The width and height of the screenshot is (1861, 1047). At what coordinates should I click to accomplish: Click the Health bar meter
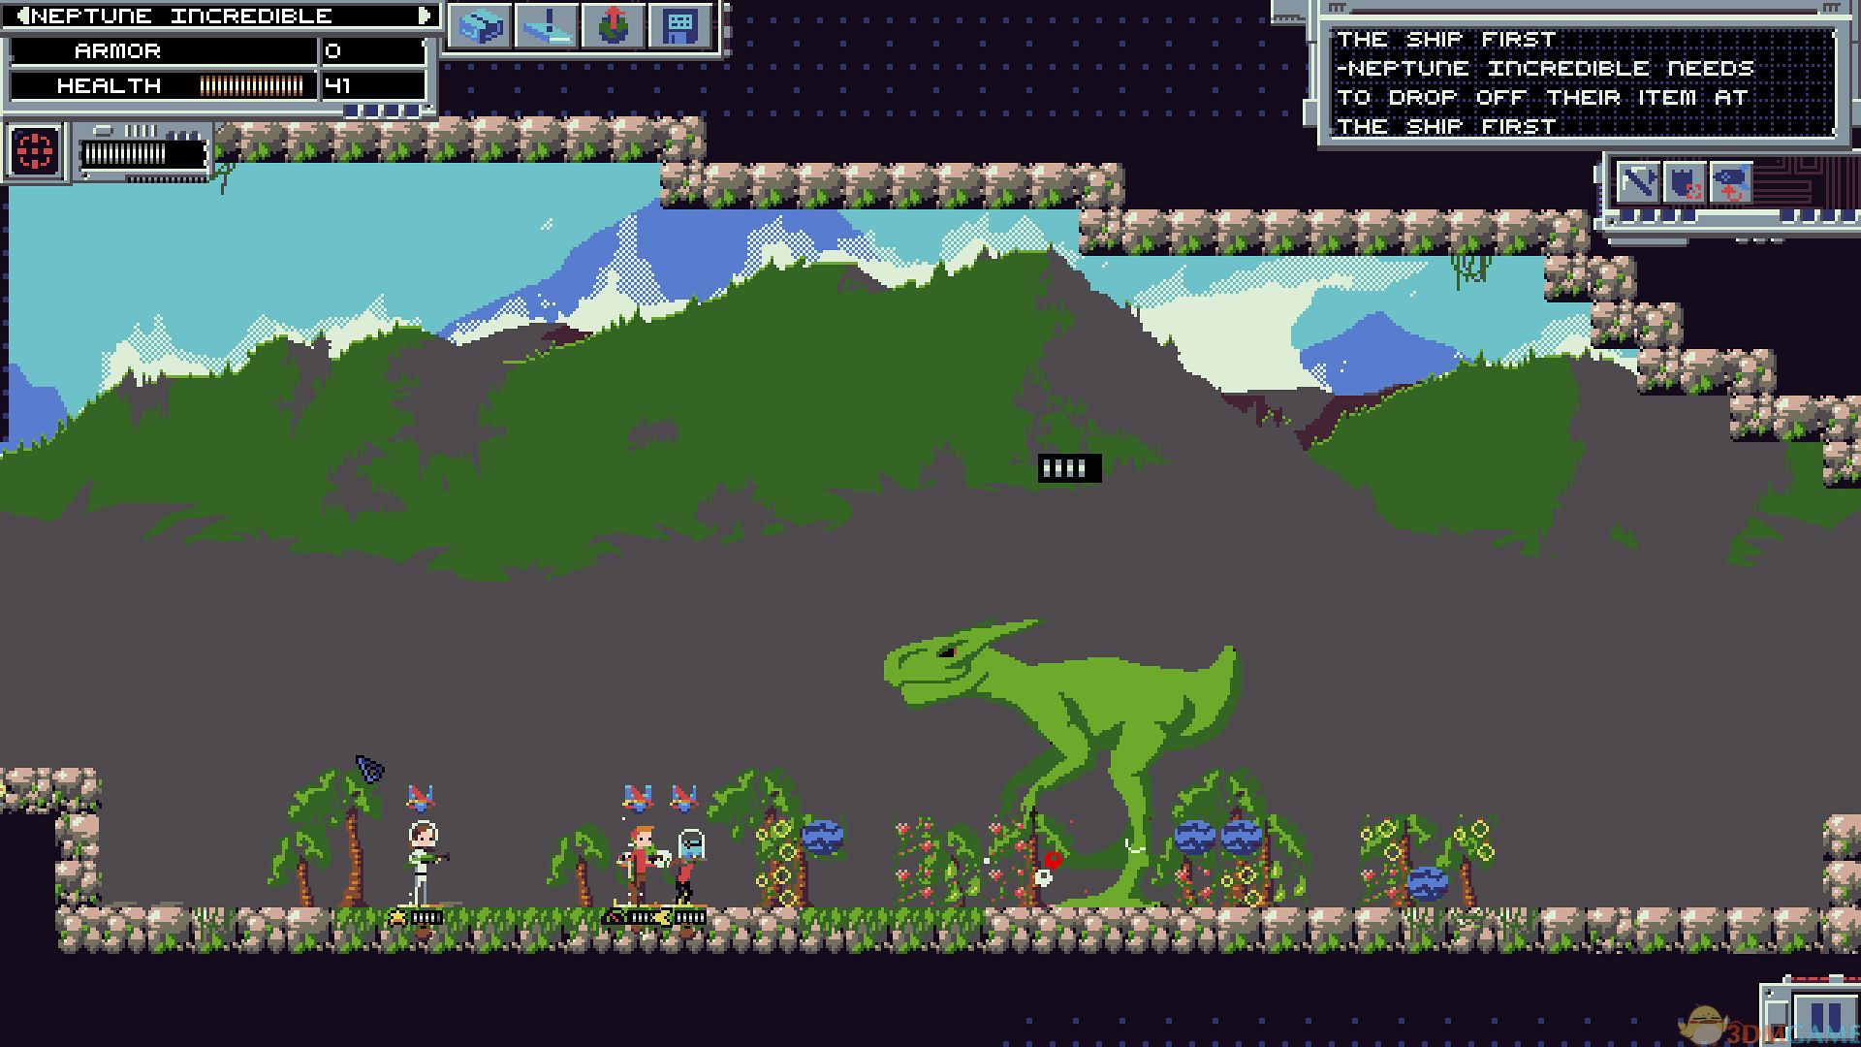[x=251, y=85]
